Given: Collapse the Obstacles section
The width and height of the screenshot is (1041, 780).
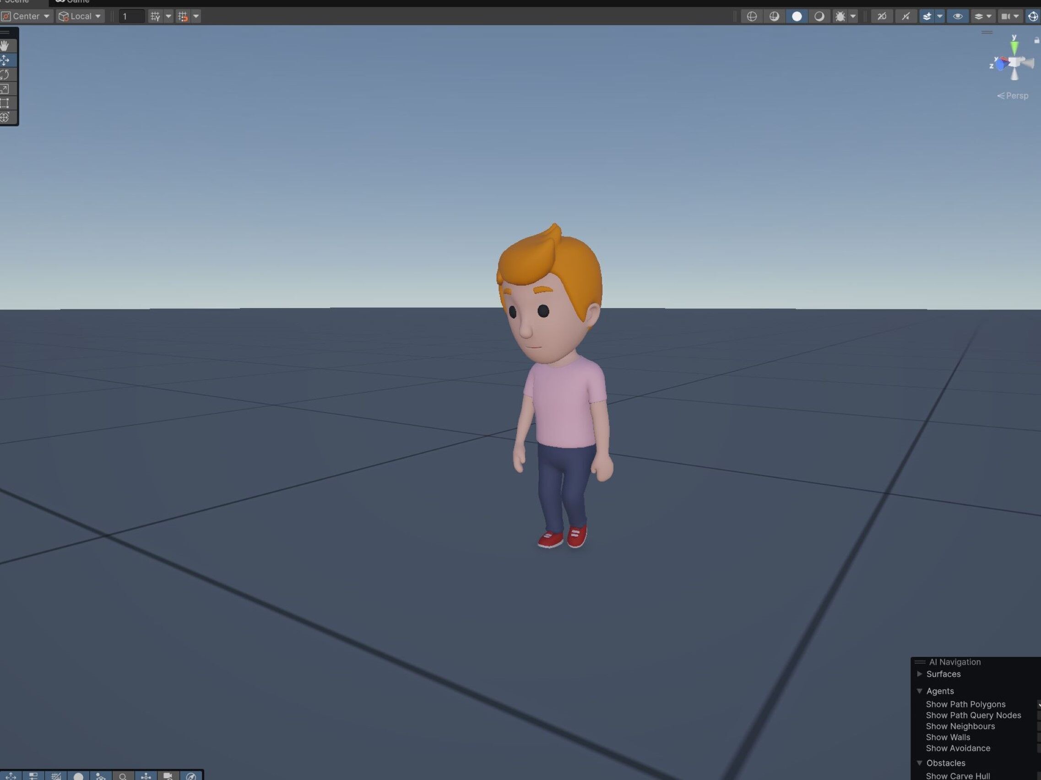Looking at the screenshot, I should click(920, 763).
